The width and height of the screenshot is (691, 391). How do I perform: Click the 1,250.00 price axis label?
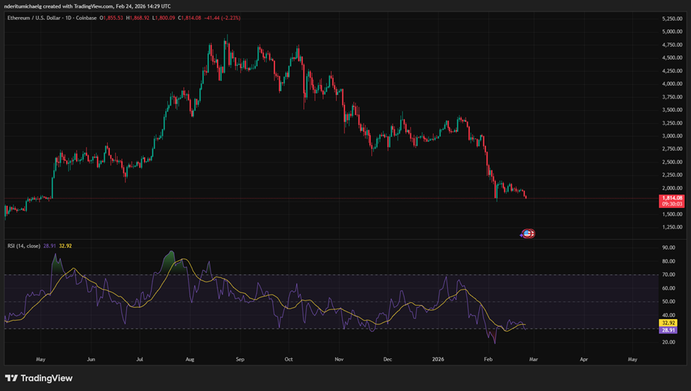click(672, 227)
